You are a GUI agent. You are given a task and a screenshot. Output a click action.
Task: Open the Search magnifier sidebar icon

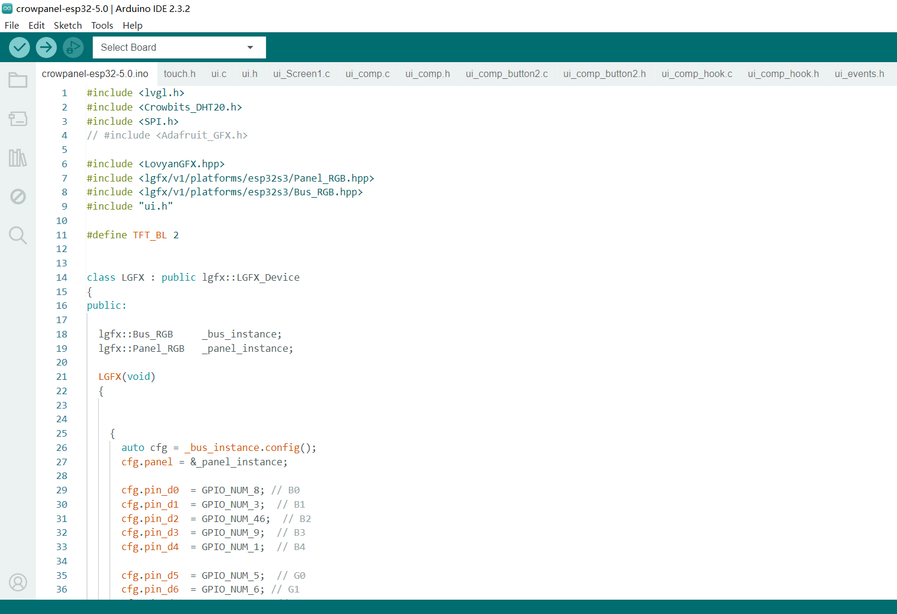(18, 235)
